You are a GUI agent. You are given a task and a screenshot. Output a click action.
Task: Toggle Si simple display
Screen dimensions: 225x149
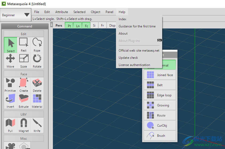[94, 26]
